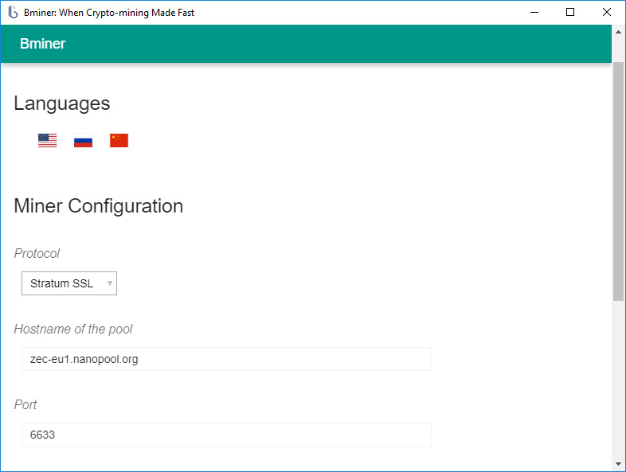Screen dimensions: 626x472
Task: Choose Chinese language via the China flag
Action: (x=119, y=141)
